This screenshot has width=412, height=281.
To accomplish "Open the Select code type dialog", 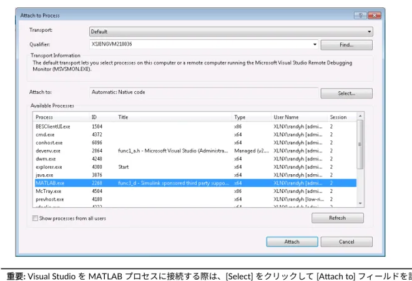I will 346,93.
